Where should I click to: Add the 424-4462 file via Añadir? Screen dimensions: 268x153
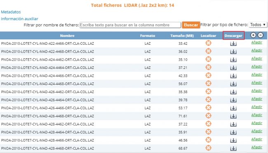pyautogui.click(x=257, y=59)
